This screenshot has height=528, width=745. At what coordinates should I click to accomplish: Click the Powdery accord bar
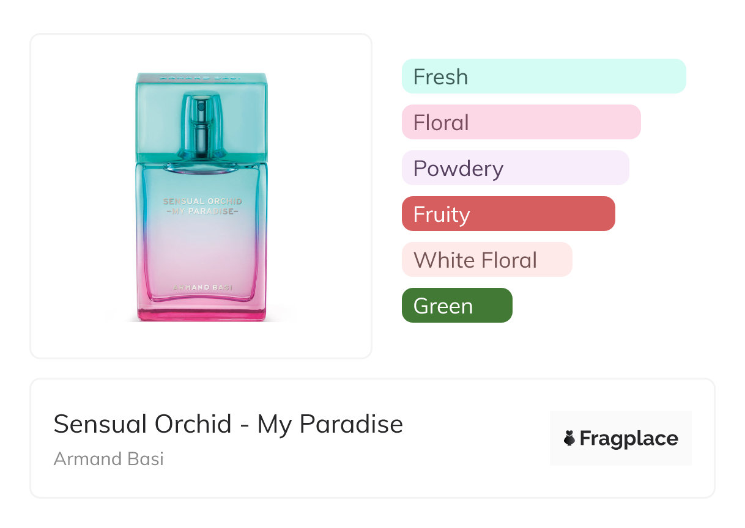point(515,168)
